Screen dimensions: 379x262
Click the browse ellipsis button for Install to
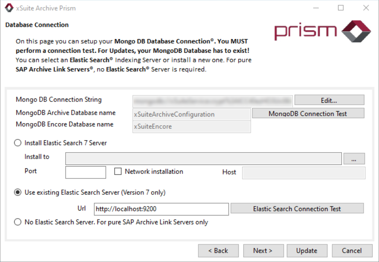[x=354, y=159]
